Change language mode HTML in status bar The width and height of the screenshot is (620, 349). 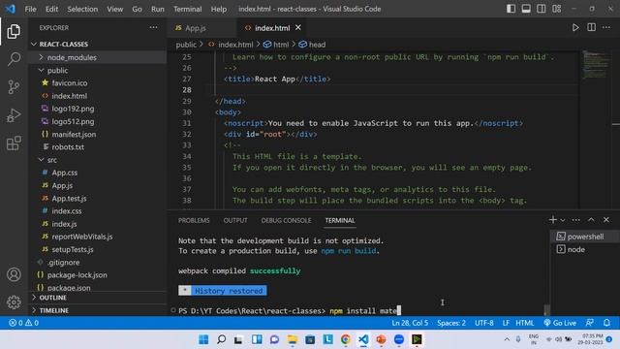[x=525, y=323]
